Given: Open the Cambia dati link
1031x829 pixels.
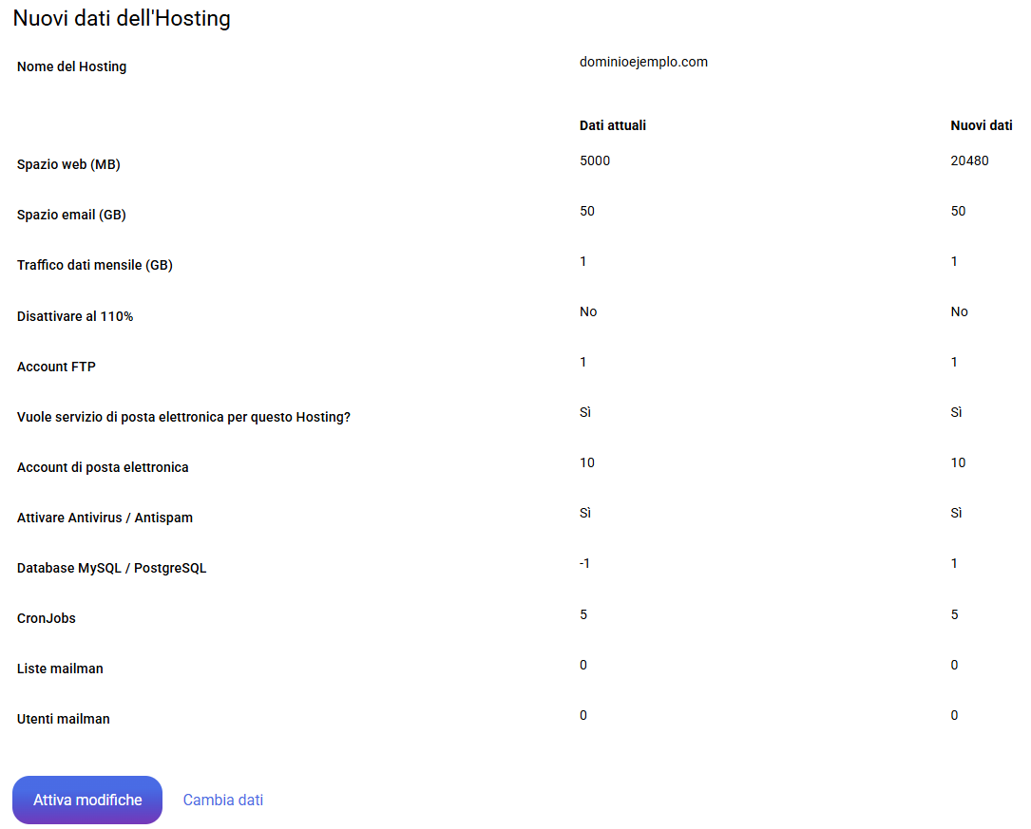Looking at the screenshot, I should [x=223, y=800].
